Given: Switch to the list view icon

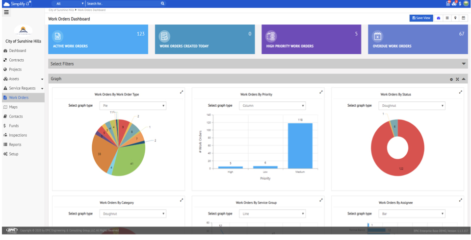Looking at the screenshot, I should pyautogui.click(x=447, y=18).
